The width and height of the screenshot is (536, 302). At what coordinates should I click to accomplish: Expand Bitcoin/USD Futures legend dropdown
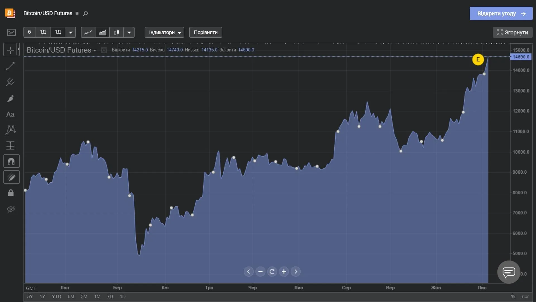[x=95, y=51]
